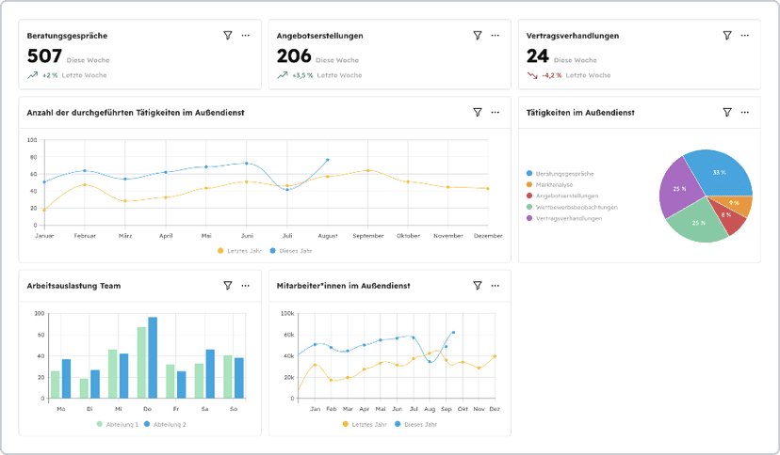Open more options on Angebotserstellungen card
The image size is (780, 455).
point(496,35)
